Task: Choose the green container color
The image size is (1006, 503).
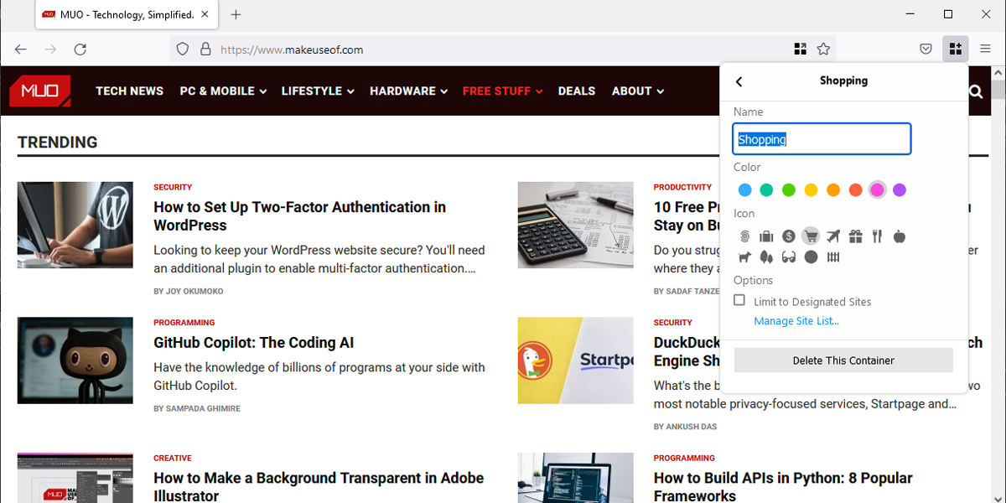Action: [789, 189]
